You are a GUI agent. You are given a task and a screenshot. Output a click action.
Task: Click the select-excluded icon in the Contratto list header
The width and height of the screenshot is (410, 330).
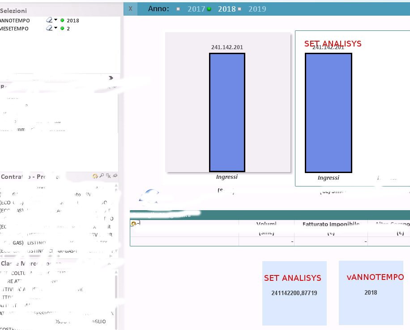pos(108,176)
